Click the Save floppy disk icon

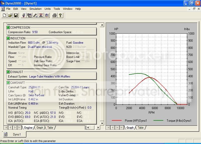click(x=16, y=15)
